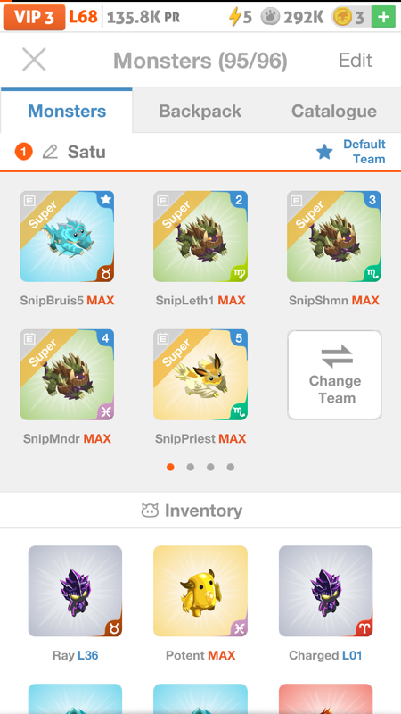Tap the Change Team swap arrows
This screenshot has height=714, width=401.
[x=337, y=356]
